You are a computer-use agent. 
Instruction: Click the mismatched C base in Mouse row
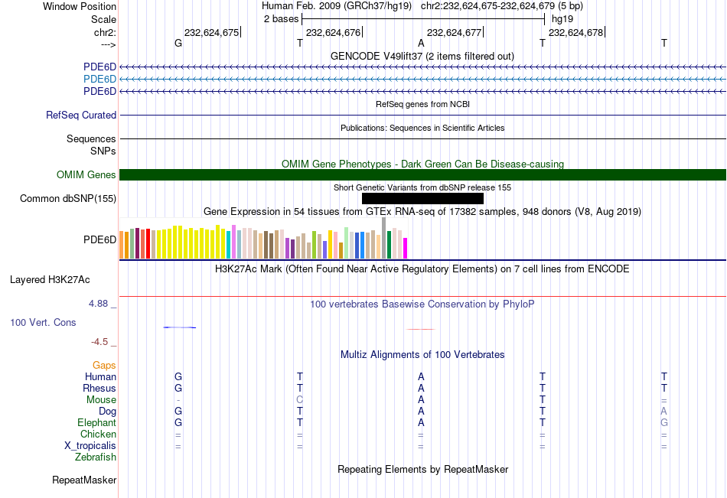[x=299, y=399]
